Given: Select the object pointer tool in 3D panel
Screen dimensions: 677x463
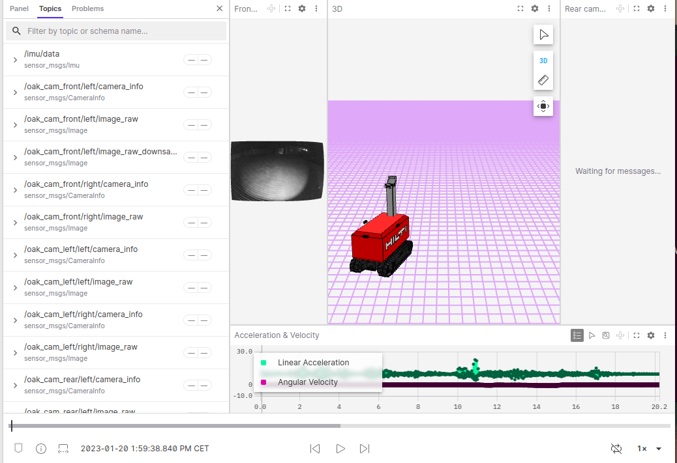Looking at the screenshot, I should point(543,35).
